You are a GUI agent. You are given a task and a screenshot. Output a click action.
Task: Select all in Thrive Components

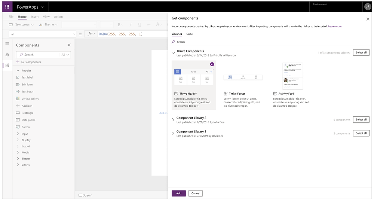coord(361,52)
